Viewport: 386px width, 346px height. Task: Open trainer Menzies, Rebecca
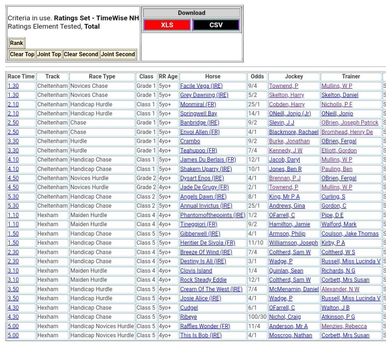tap(344, 326)
